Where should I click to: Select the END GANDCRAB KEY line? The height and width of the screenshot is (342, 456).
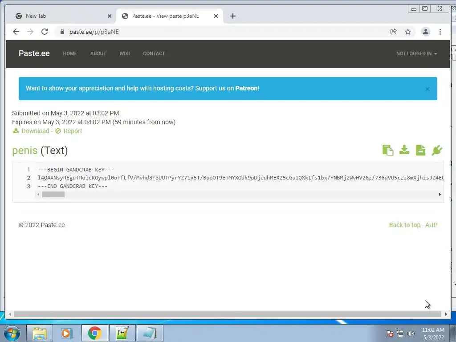click(73, 186)
